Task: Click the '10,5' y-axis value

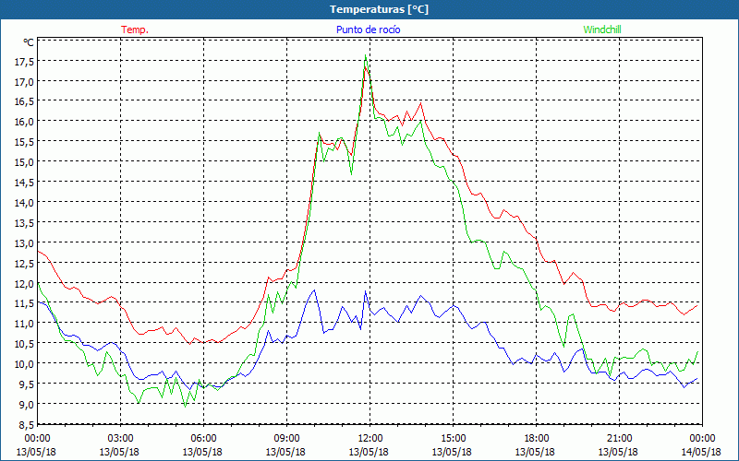Action: [25, 343]
